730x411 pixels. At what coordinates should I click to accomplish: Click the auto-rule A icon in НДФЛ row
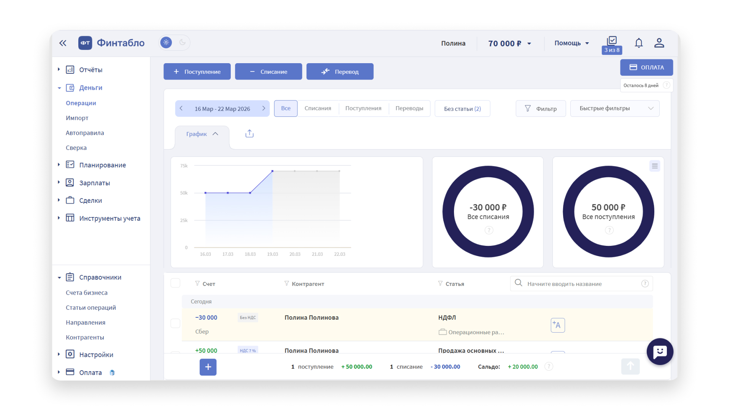click(558, 325)
